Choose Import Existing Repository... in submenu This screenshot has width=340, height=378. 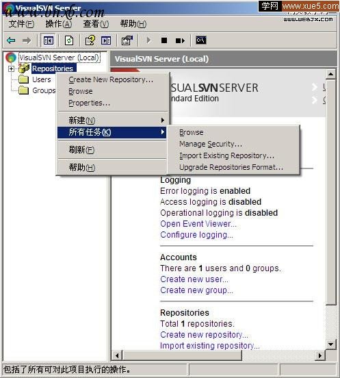(233, 155)
